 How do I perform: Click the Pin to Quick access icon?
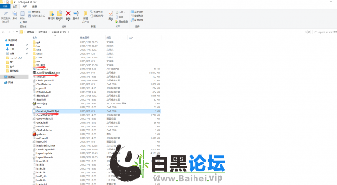point(6,14)
